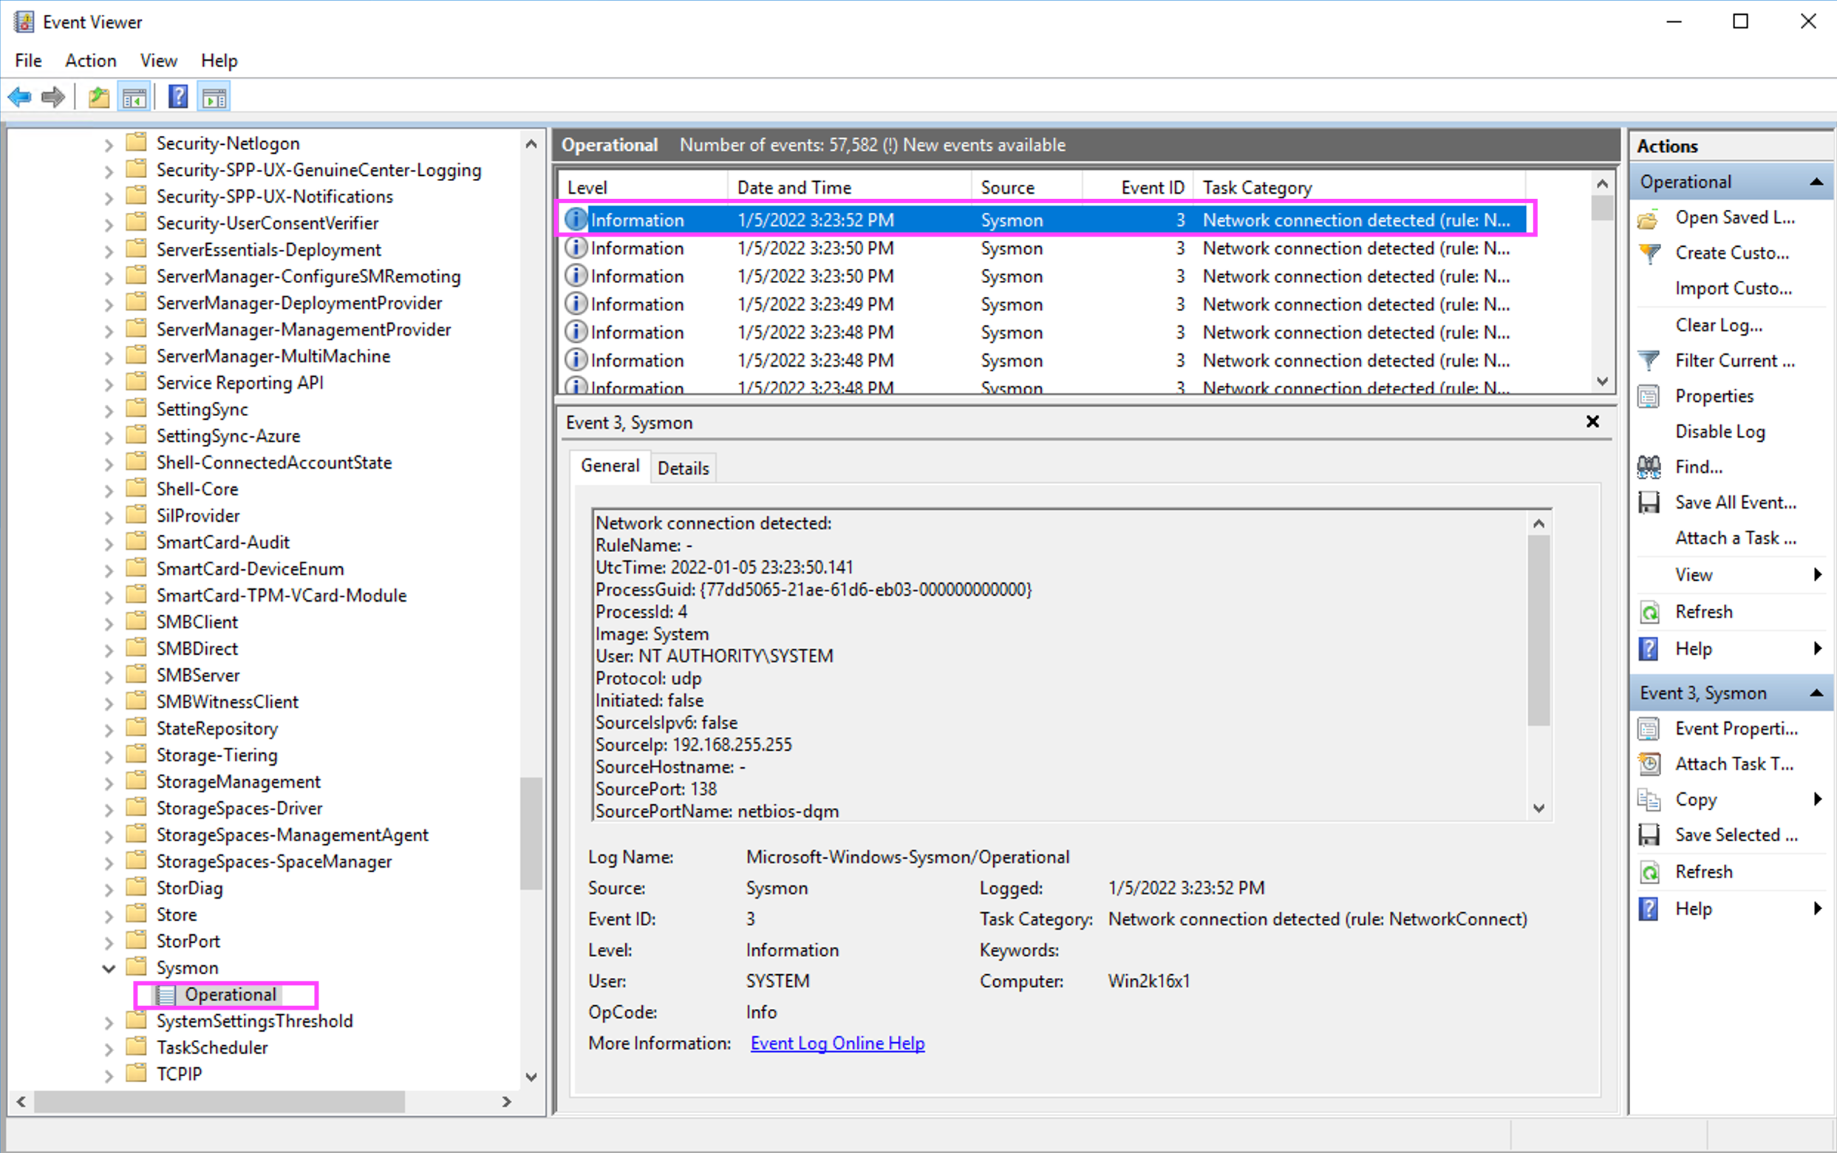Image resolution: width=1837 pixels, height=1153 pixels.
Task: Switch to the Details tab
Action: [x=683, y=467]
